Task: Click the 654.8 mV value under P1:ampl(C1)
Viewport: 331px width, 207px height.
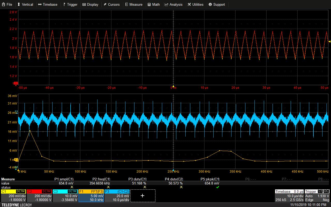Action: [66, 183]
